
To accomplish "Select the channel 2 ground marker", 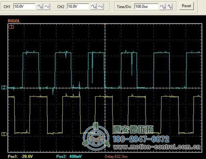I will point(5,88).
